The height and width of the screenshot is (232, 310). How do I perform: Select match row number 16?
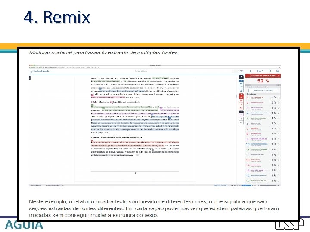coord(263,176)
